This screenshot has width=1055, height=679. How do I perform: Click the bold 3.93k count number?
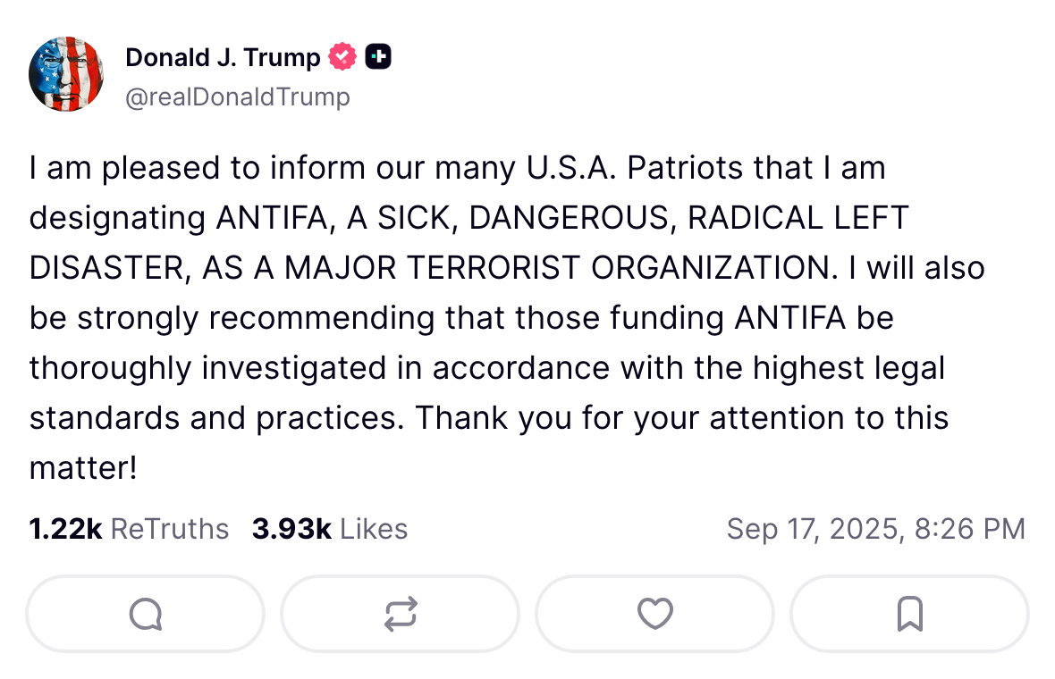(x=291, y=529)
